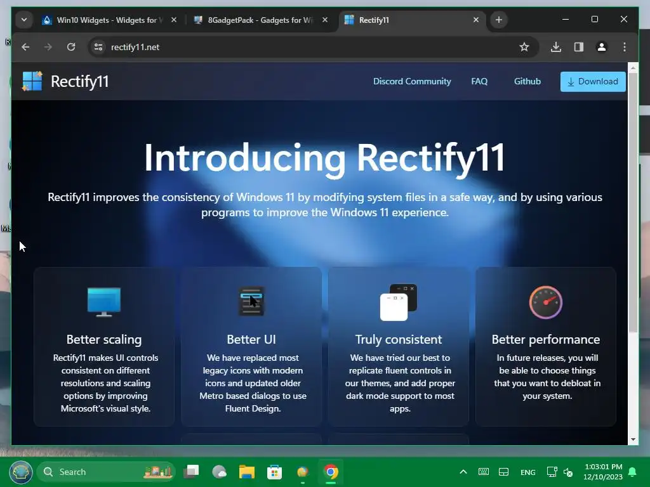Go back to the previous page

click(25, 47)
